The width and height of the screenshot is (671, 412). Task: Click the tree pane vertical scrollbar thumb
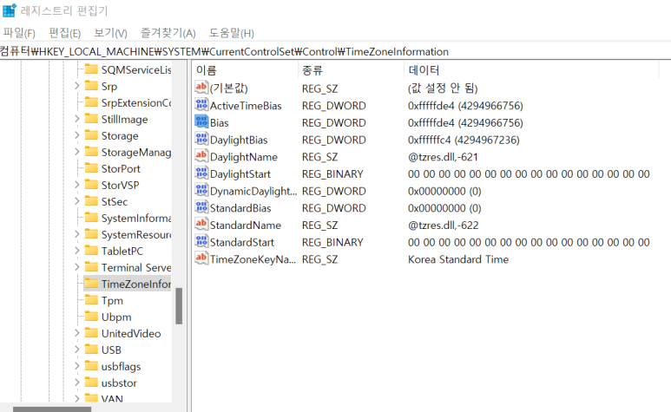click(x=179, y=306)
